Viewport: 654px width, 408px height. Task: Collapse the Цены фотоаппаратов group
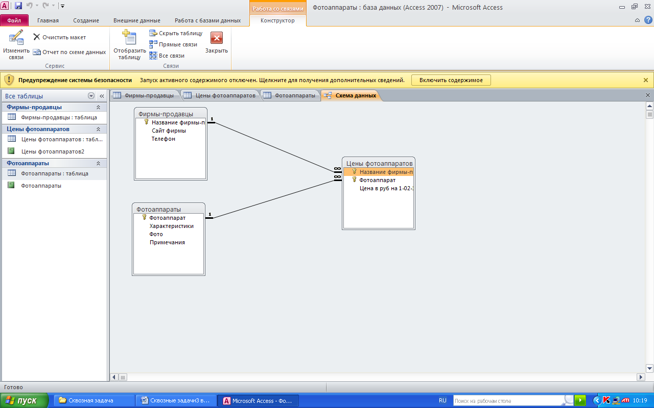(x=98, y=129)
